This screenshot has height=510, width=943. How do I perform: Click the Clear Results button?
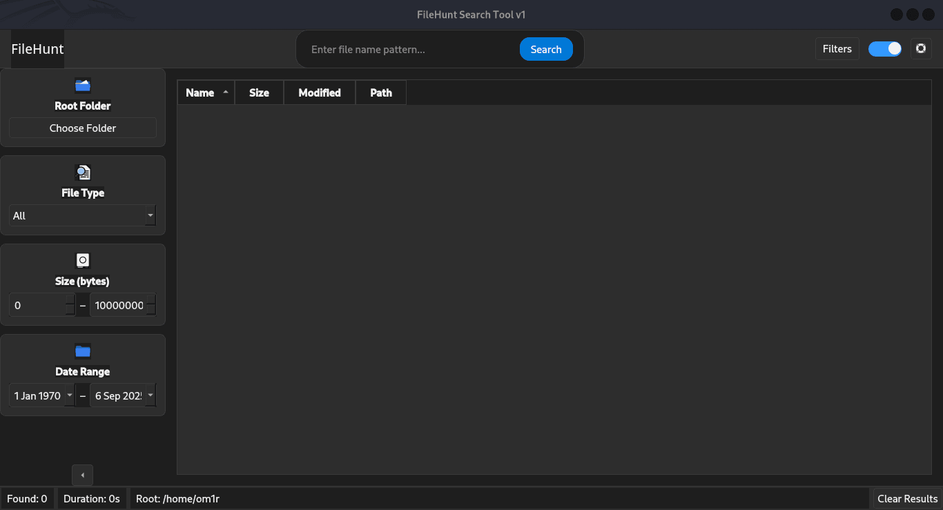pos(907,498)
